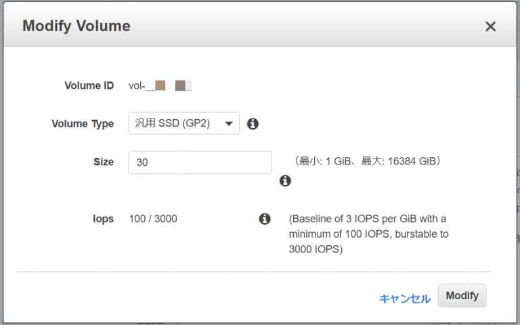Click the Volume Type label

(x=83, y=124)
